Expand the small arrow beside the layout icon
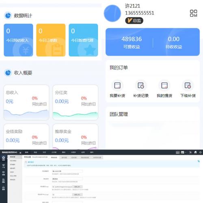 [186, 152]
